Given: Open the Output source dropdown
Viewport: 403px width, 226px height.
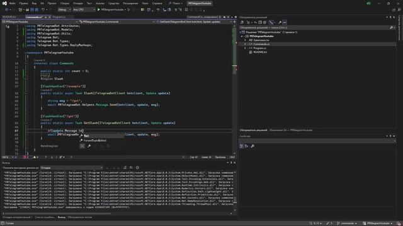Looking at the screenshot, I should click(72, 168).
